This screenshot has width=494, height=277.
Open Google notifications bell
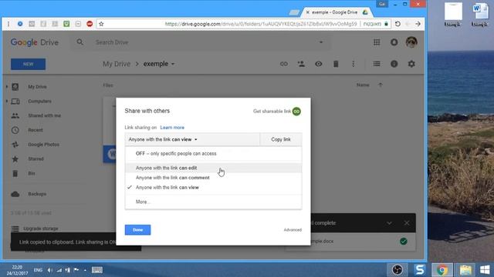coord(394,42)
